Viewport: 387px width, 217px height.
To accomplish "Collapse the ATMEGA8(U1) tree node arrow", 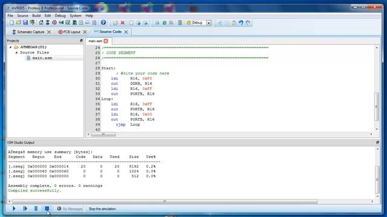I will 10,47.
